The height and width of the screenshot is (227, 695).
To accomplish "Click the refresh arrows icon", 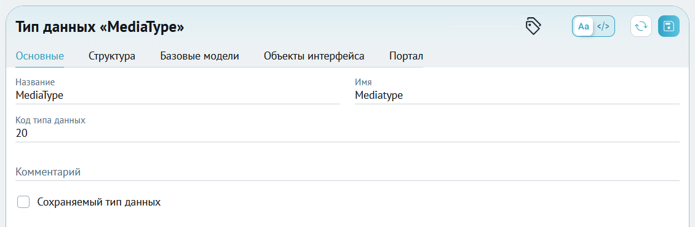I will pos(641,26).
